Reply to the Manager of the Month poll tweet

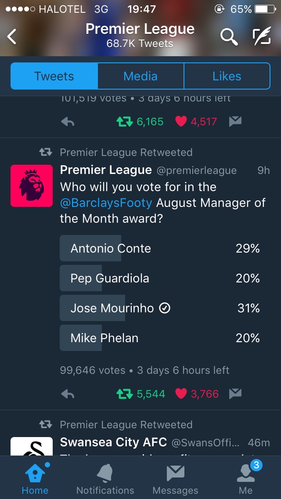[68, 394]
